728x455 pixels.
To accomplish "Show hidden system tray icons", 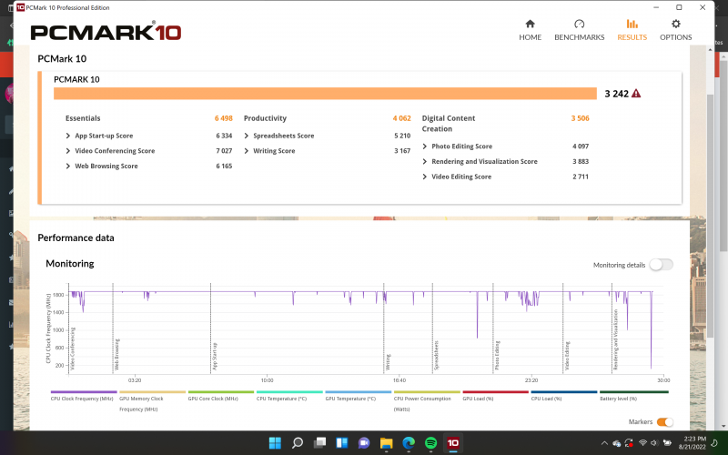I will [x=604, y=443].
